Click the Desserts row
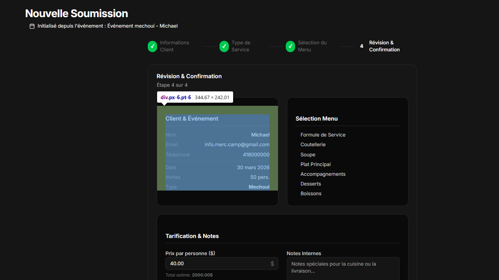Viewport: 499px width, 280px height. pos(311,184)
